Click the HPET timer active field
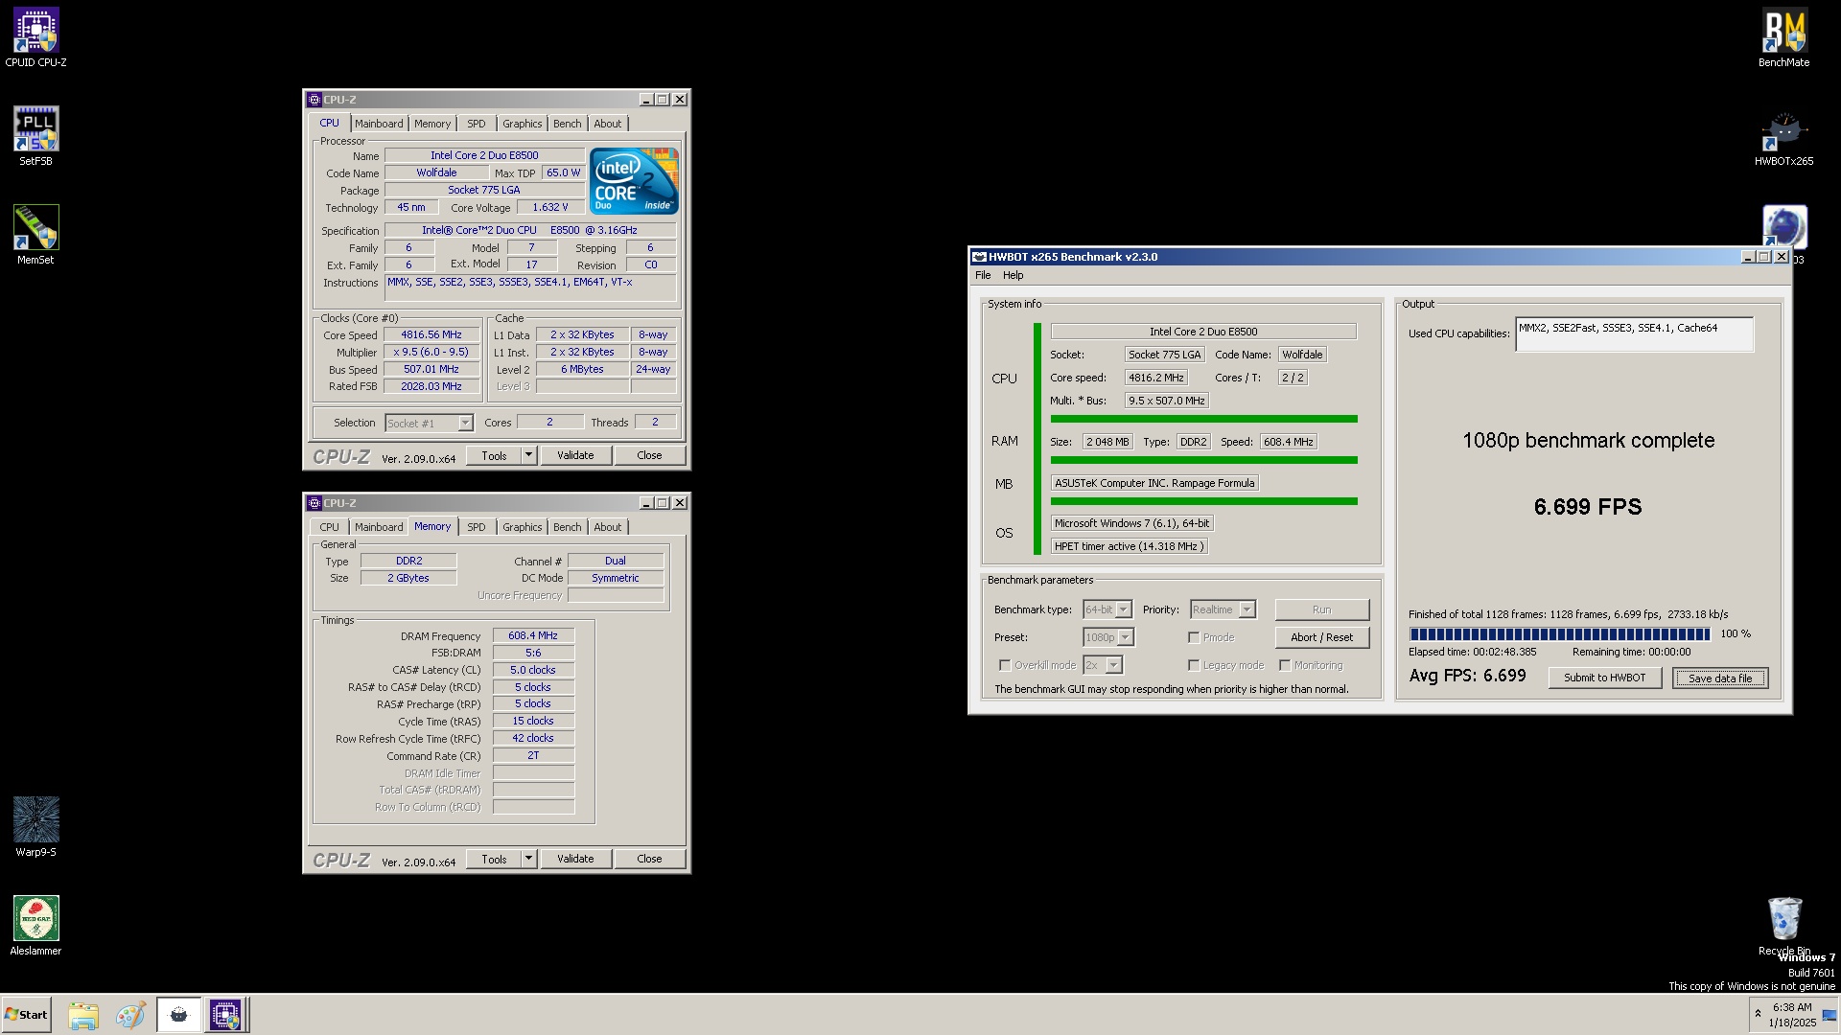1841x1035 pixels. pyautogui.click(x=1129, y=546)
